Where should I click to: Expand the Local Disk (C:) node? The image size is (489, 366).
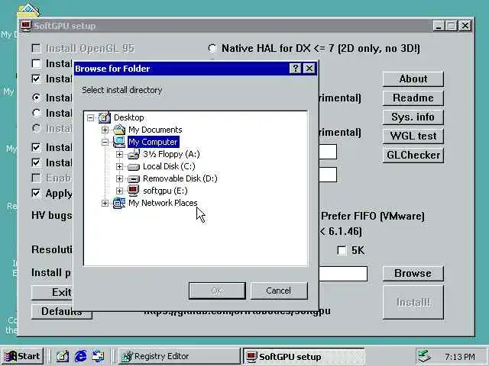[x=119, y=166]
